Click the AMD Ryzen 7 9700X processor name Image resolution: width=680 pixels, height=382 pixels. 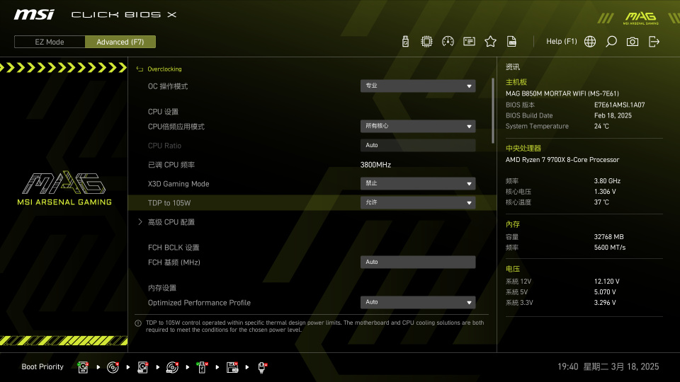562,159
